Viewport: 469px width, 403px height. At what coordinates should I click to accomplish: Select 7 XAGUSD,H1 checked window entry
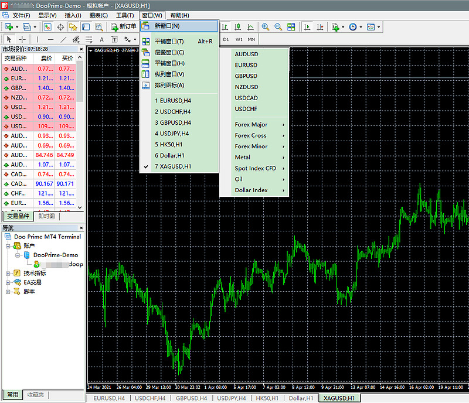(x=179, y=166)
